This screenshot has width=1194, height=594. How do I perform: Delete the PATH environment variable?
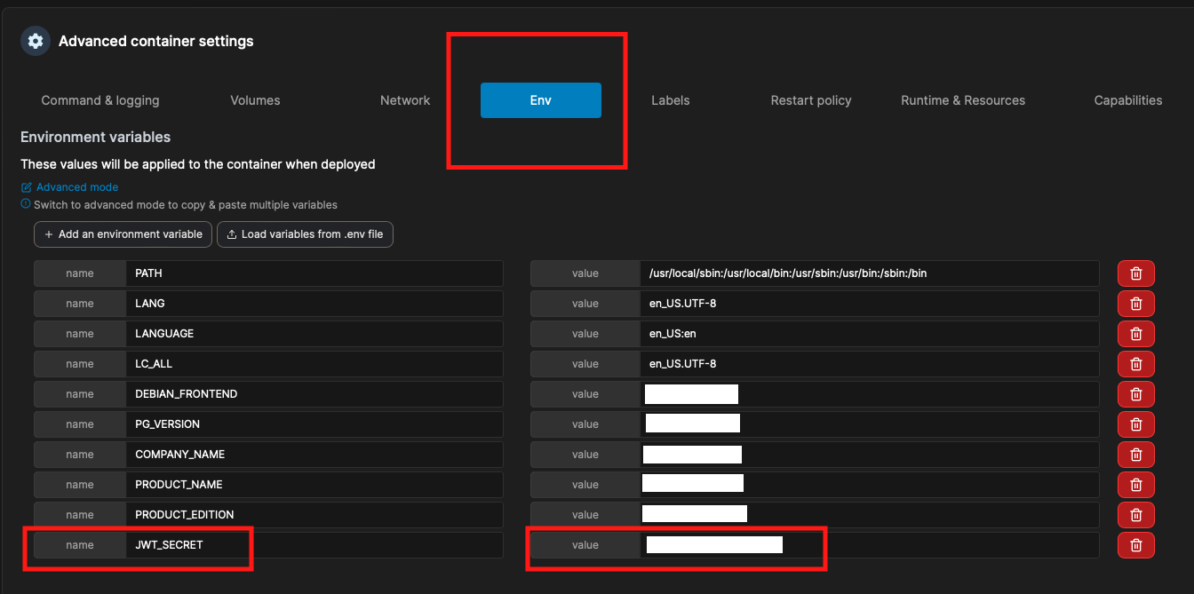click(1135, 273)
